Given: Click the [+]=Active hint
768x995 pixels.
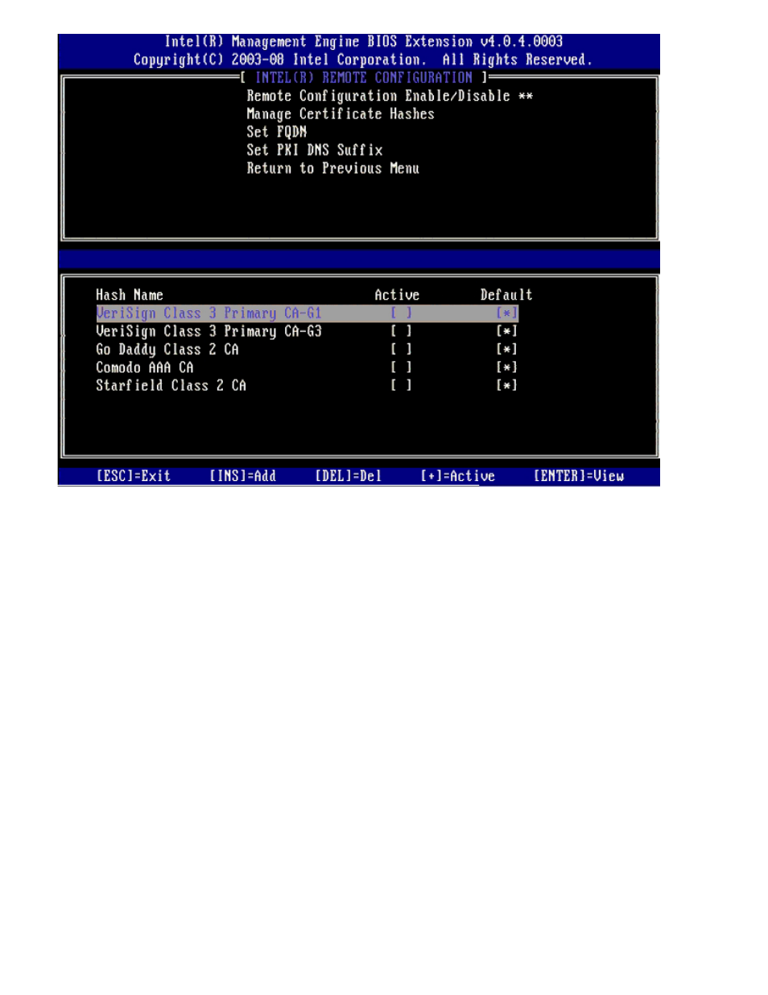Looking at the screenshot, I should click(x=458, y=476).
